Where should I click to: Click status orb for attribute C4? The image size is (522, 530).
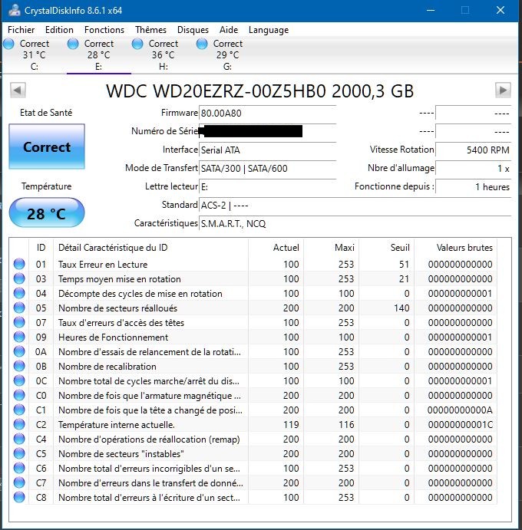19,439
